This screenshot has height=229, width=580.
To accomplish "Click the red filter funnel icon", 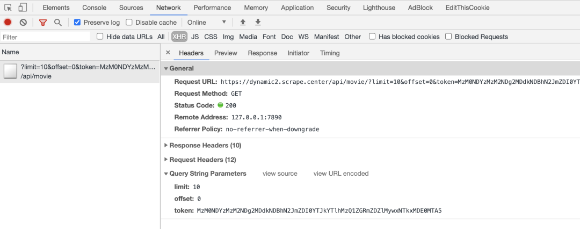I will pyautogui.click(x=43, y=23).
